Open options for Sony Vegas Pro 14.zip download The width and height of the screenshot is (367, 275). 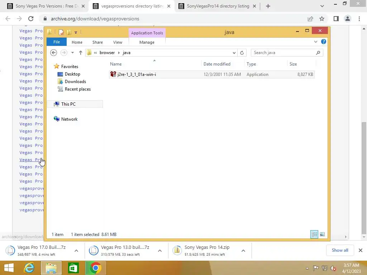[x=243, y=250]
